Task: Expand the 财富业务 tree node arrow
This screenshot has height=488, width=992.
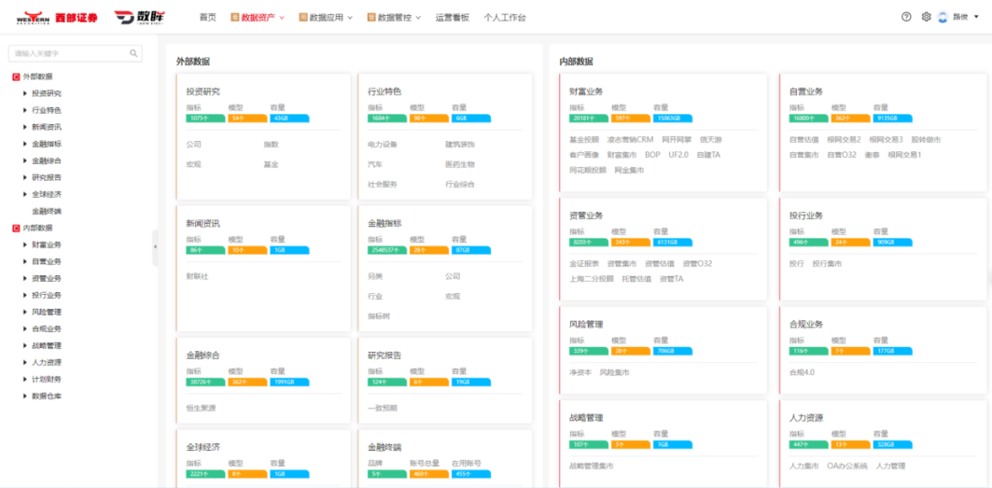Action: pos(25,244)
